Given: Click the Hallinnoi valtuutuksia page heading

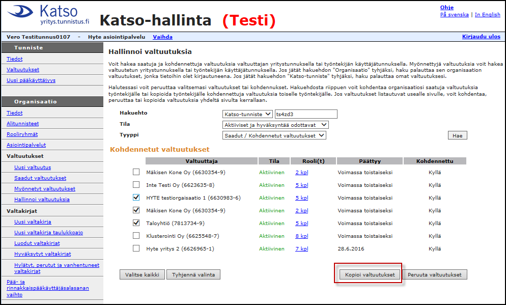Looking at the screenshot, I should pyautogui.click(x=150, y=51).
